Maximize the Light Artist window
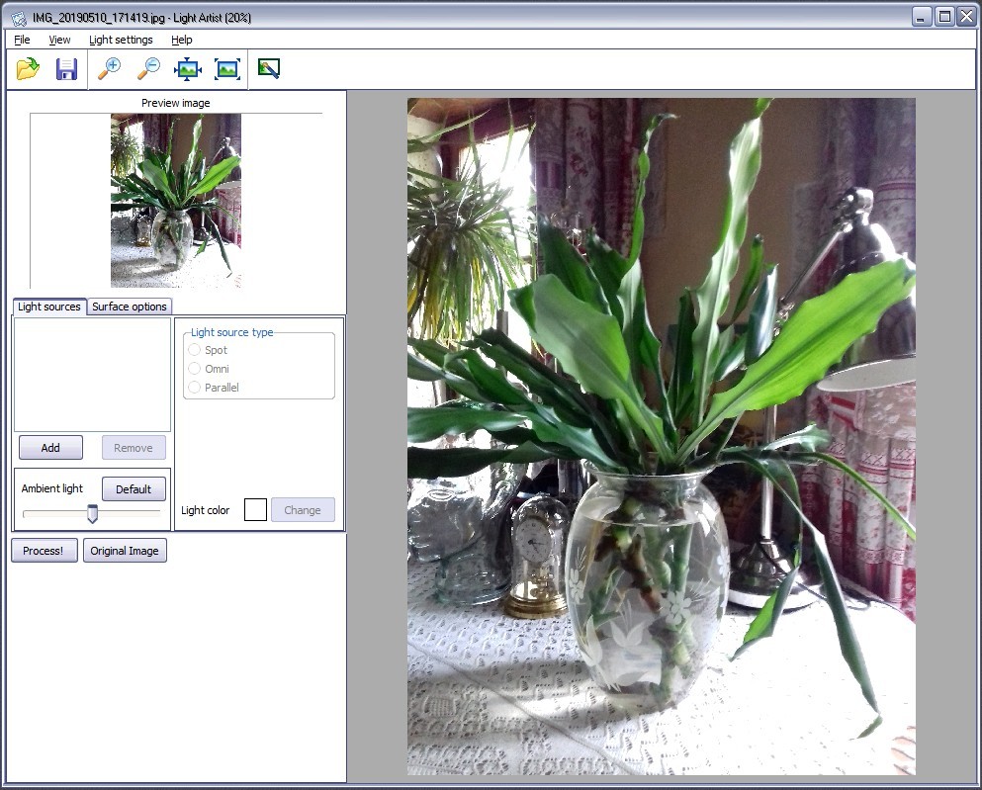 pyautogui.click(x=943, y=16)
